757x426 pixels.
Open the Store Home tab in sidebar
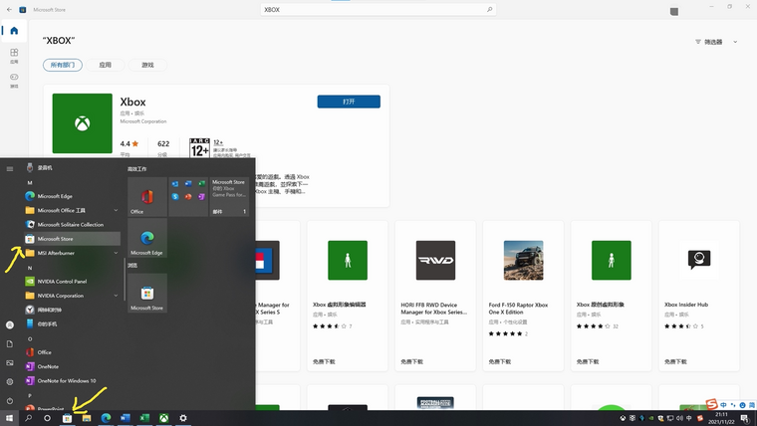click(x=14, y=31)
